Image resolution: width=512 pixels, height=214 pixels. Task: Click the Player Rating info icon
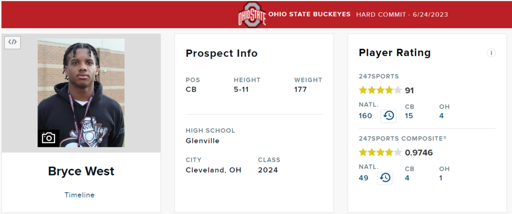pos(491,53)
